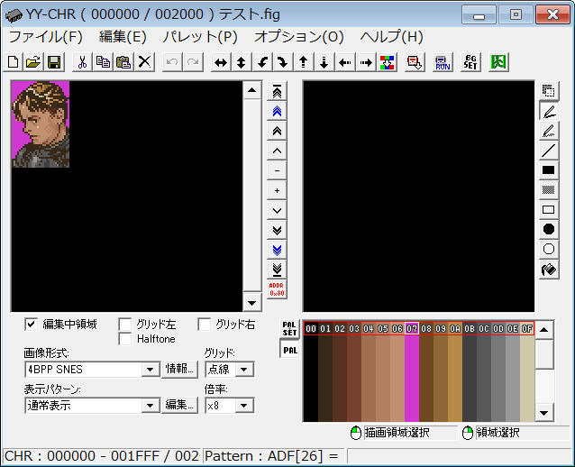The width and height of the screenshot is (575, 467).
Task: Shift pattern left with the left arrow icon
Action: (344, 62)
